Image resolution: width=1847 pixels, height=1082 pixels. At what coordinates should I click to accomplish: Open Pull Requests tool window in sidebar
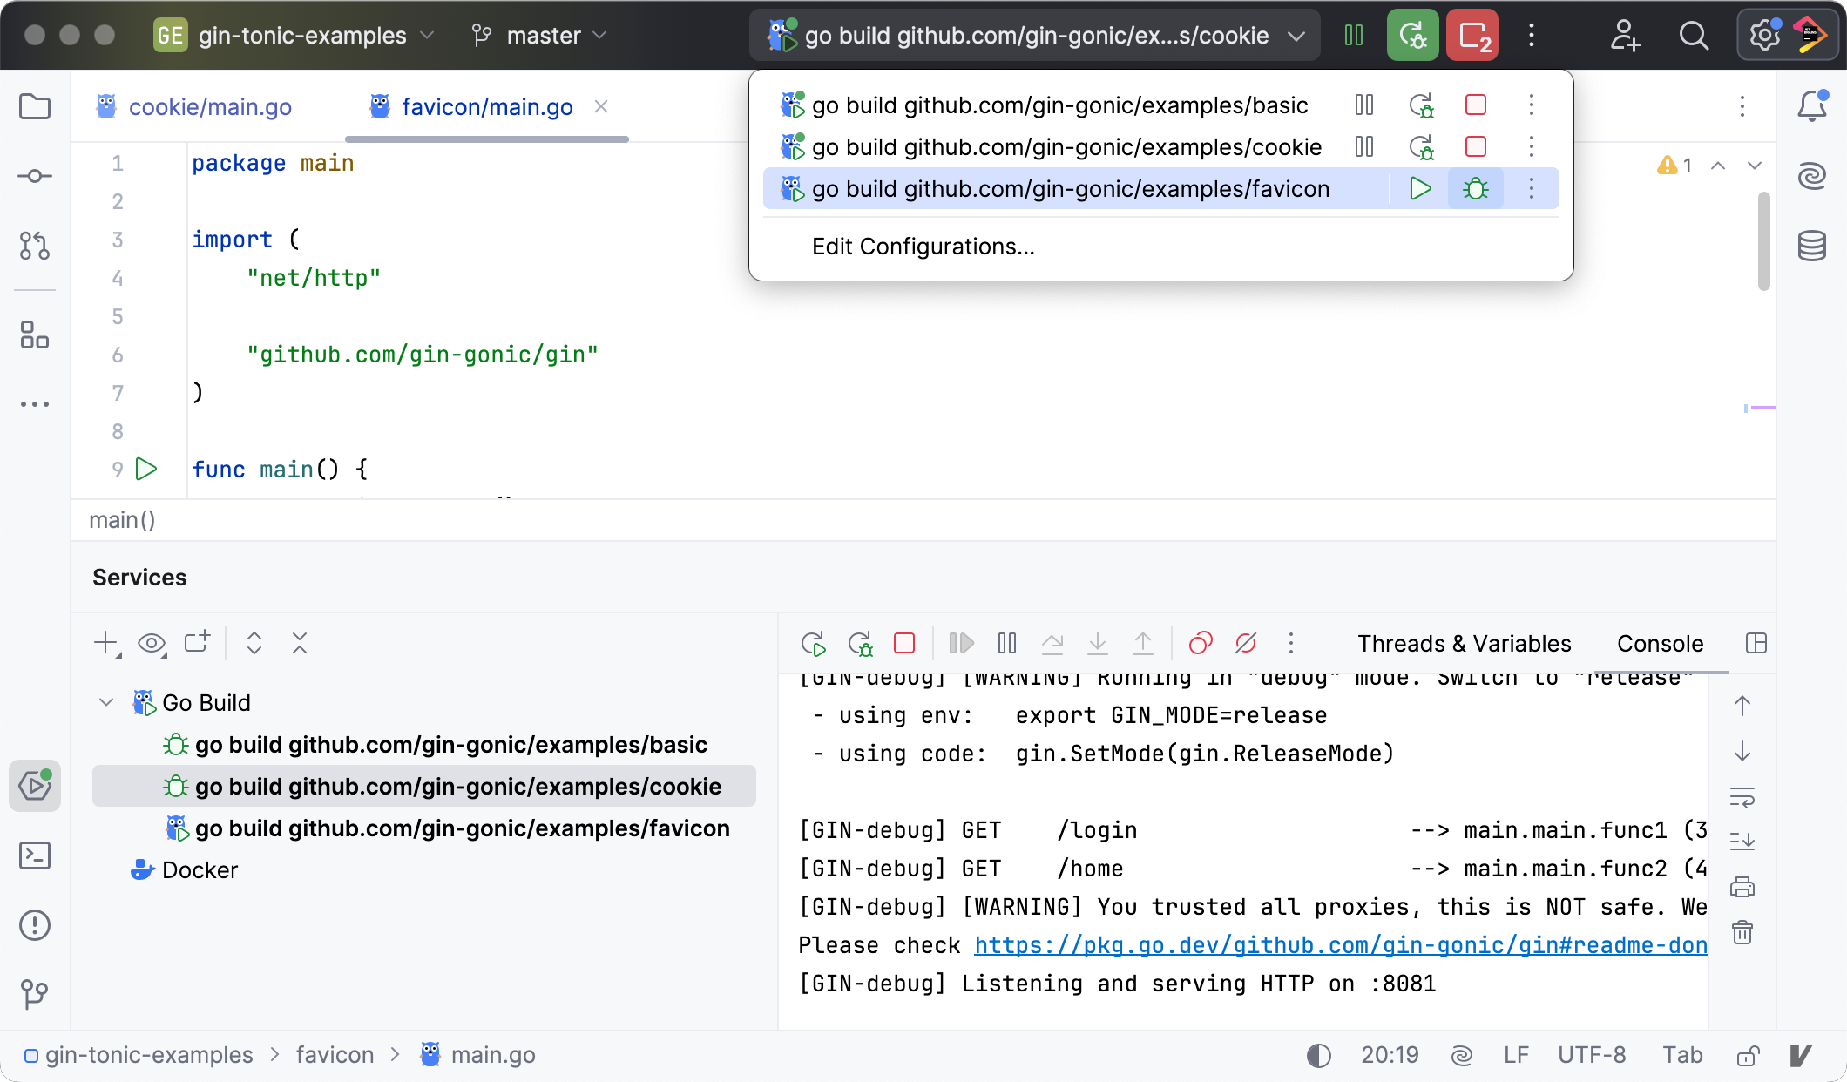tap(35, 246)
